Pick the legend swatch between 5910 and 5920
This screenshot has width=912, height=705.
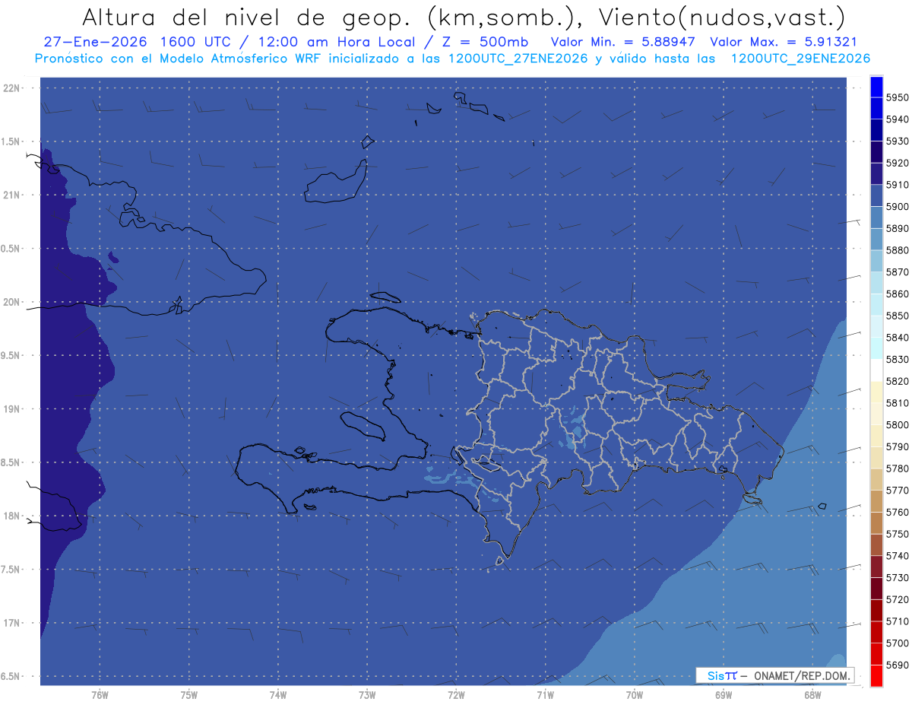[x=876, y=174]
